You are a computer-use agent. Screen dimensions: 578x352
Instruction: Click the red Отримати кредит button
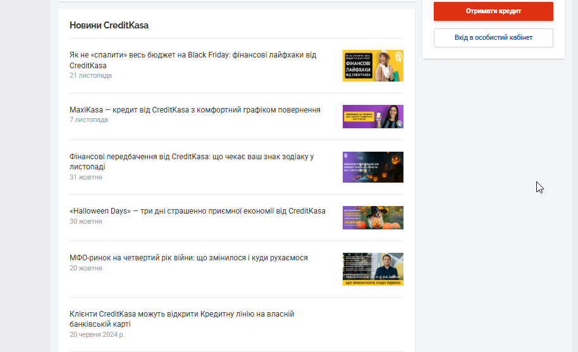(493, 11)
